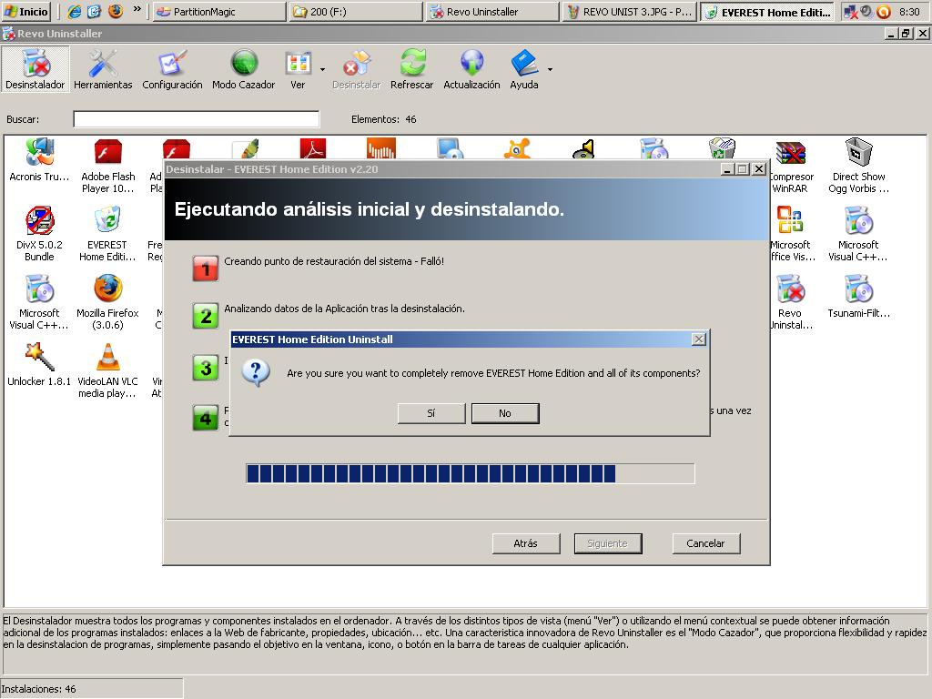Open the Ayuda help icon
Screen dimensions: 932x699
coord(524,69)
